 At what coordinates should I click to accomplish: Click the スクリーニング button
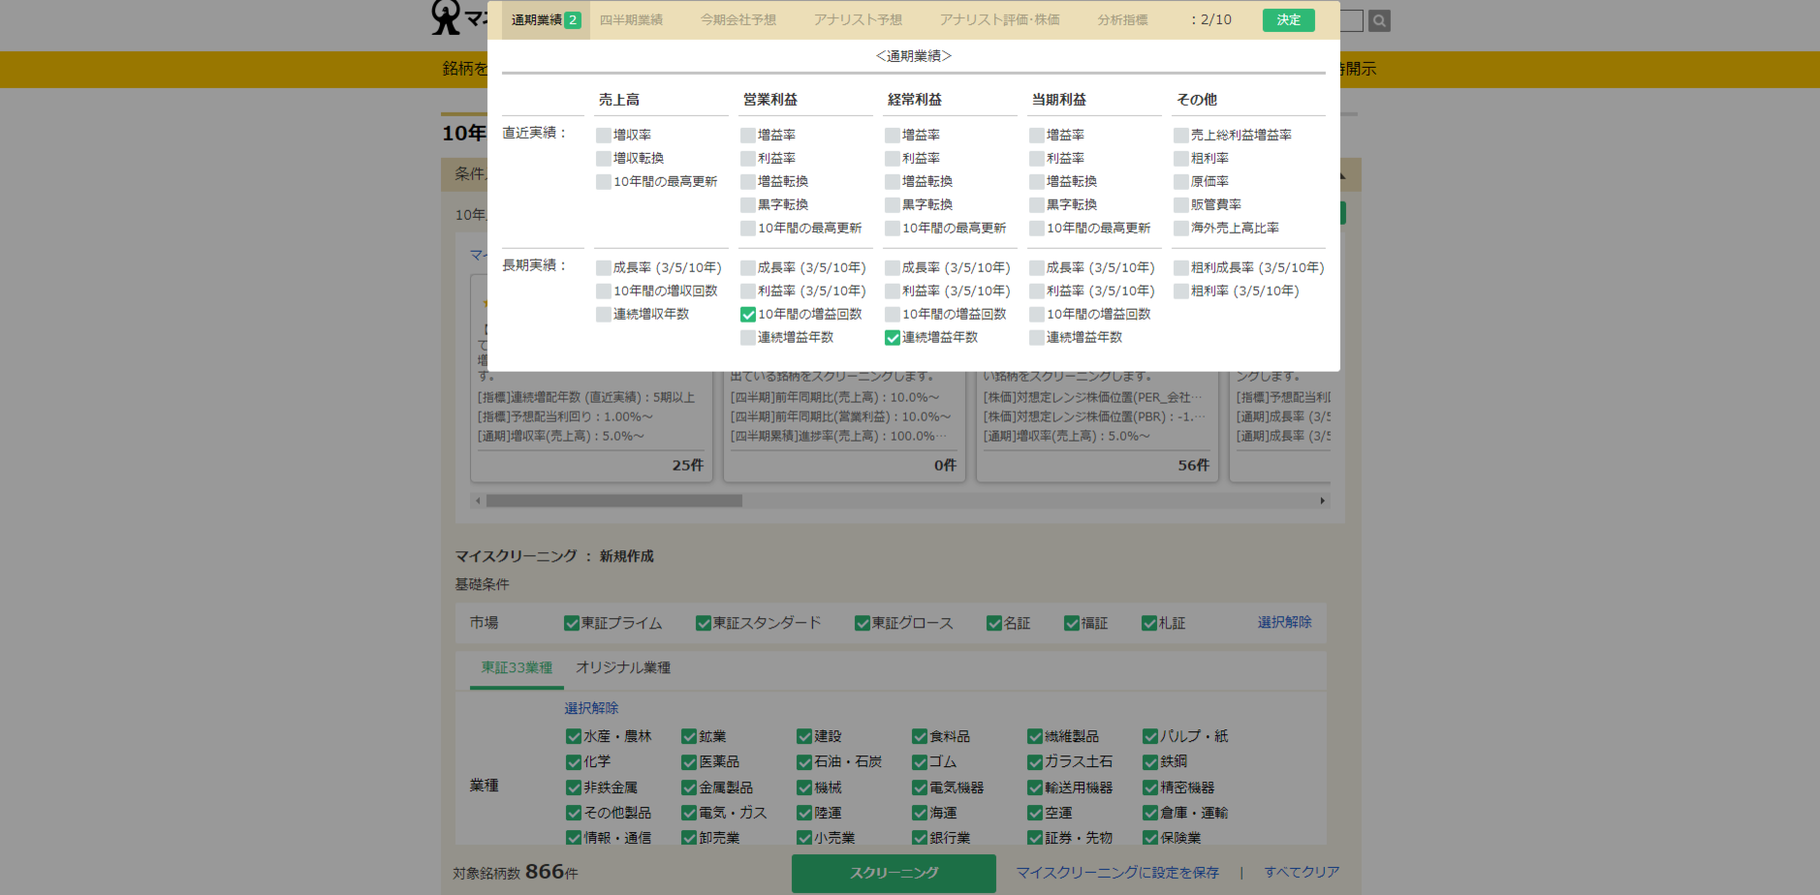[894, 873]
